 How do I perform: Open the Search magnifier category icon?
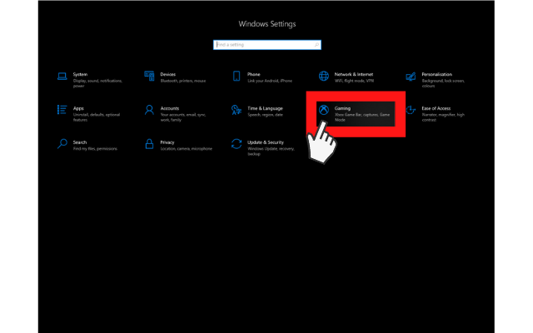click(x=62, y=144)
